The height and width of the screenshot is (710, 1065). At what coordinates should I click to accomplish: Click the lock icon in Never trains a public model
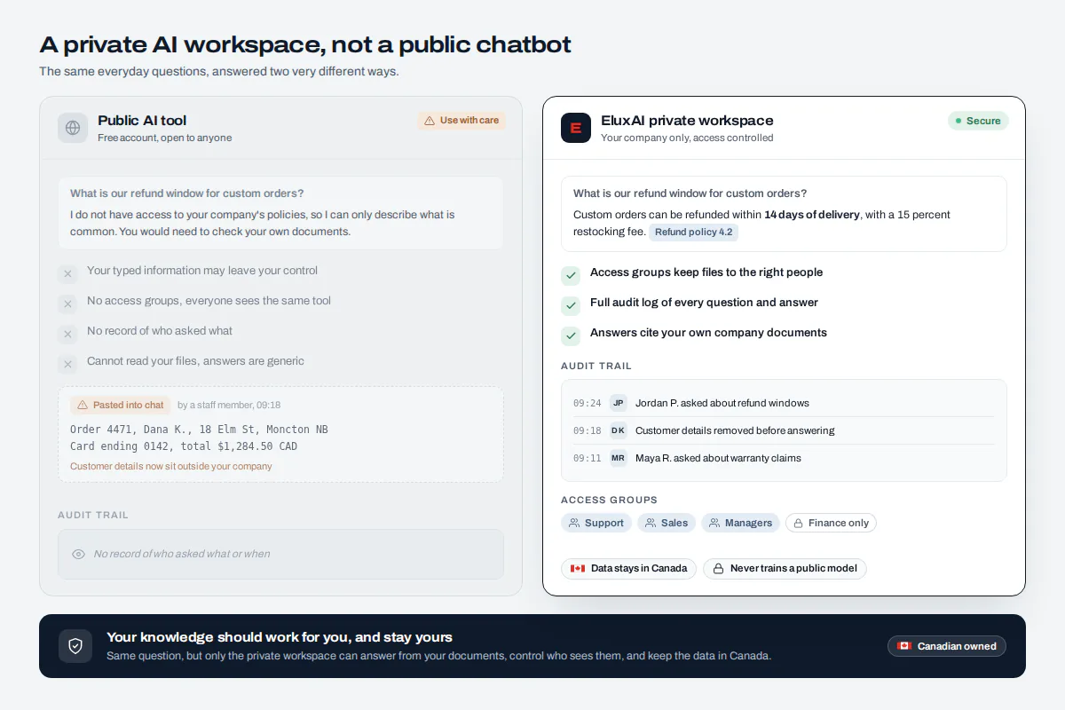(718, 568)
